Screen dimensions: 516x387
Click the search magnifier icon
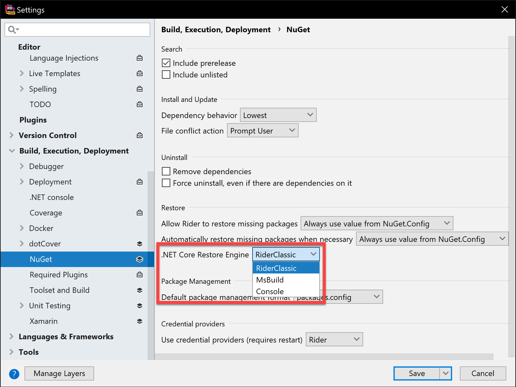(x=13, y=30)
